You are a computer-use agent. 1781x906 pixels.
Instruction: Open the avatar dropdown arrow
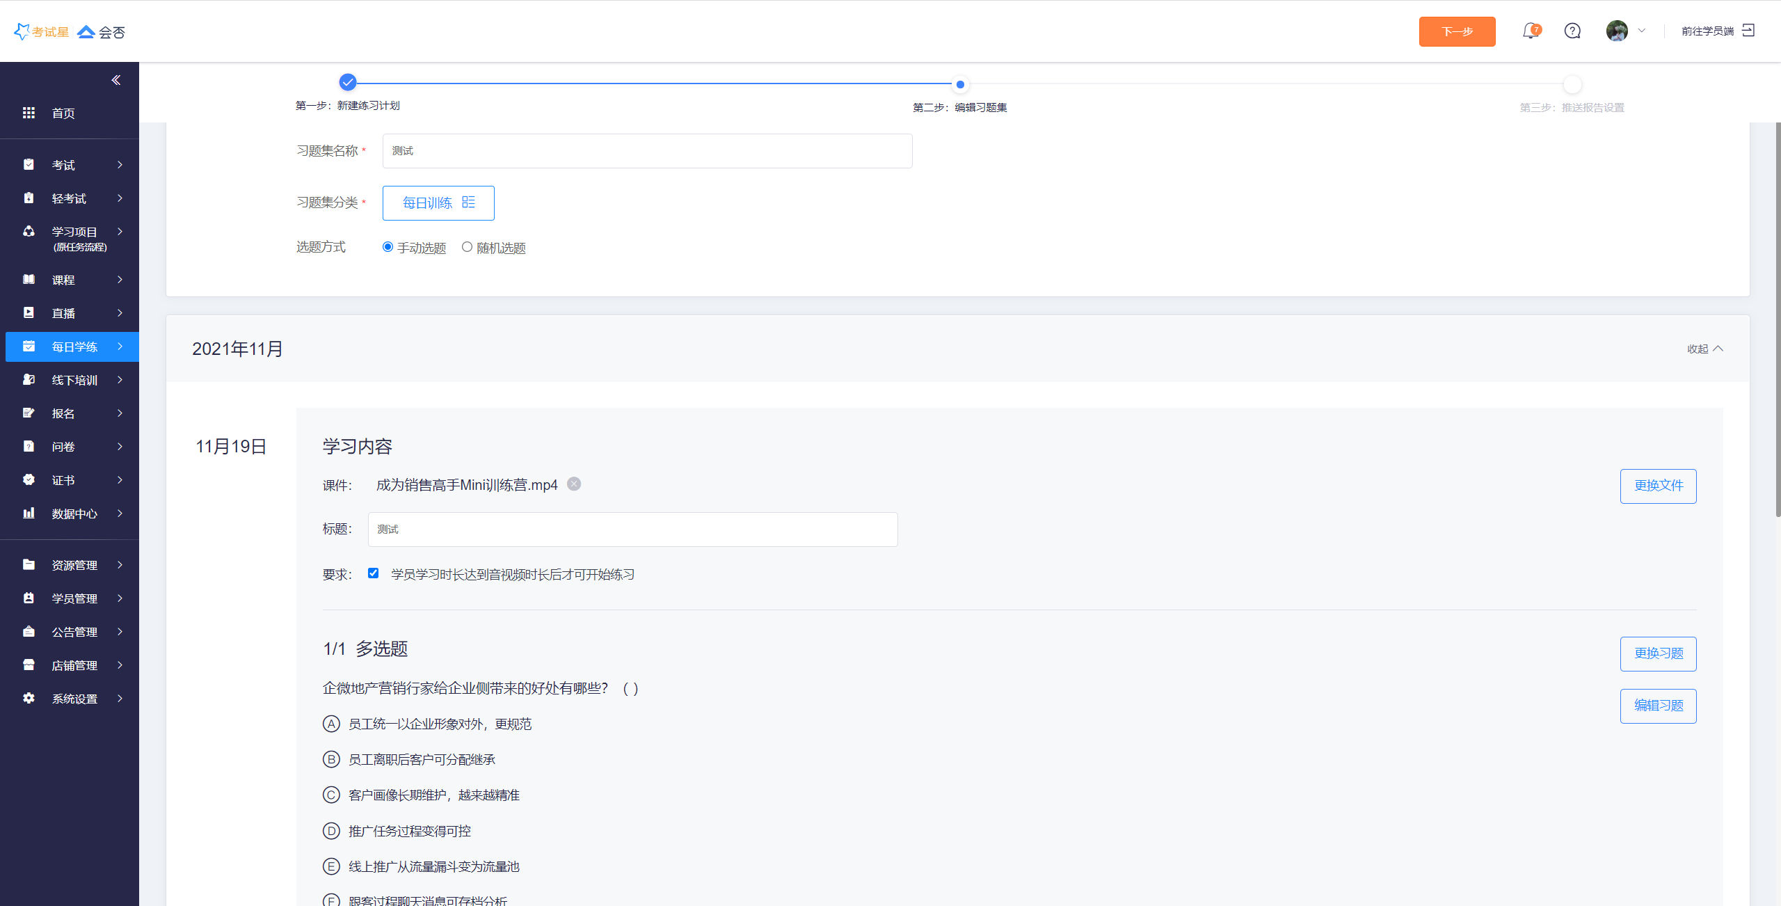(1642, 31)
